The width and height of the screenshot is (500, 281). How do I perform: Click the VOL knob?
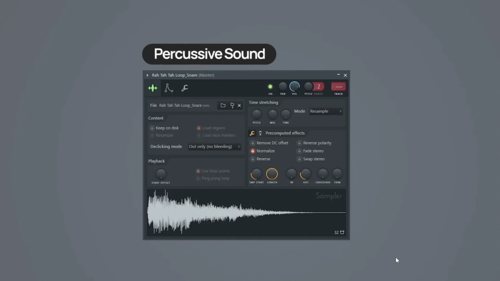pos(294,87)
